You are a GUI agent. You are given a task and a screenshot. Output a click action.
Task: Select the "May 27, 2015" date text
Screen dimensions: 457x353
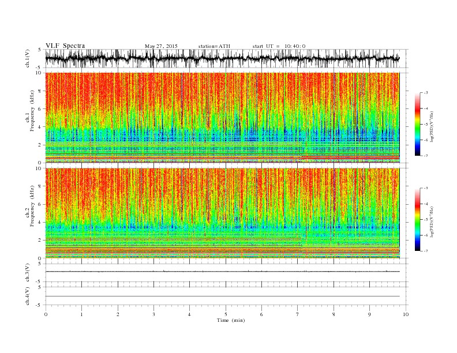click(161, 46)
